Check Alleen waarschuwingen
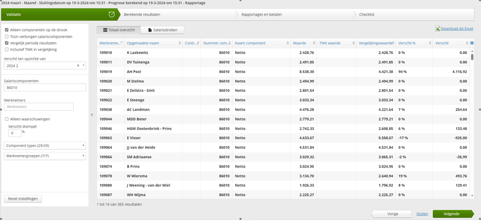 tap(7, 119)
